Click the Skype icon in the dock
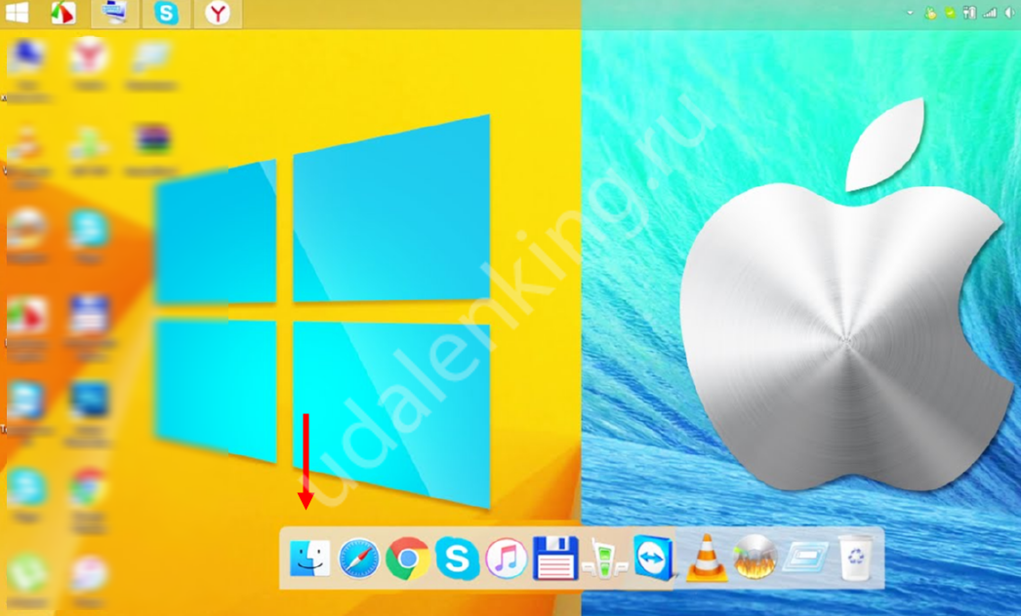Screen dimensions: 1021x616 pyautogui.click(x=457, y=559)
